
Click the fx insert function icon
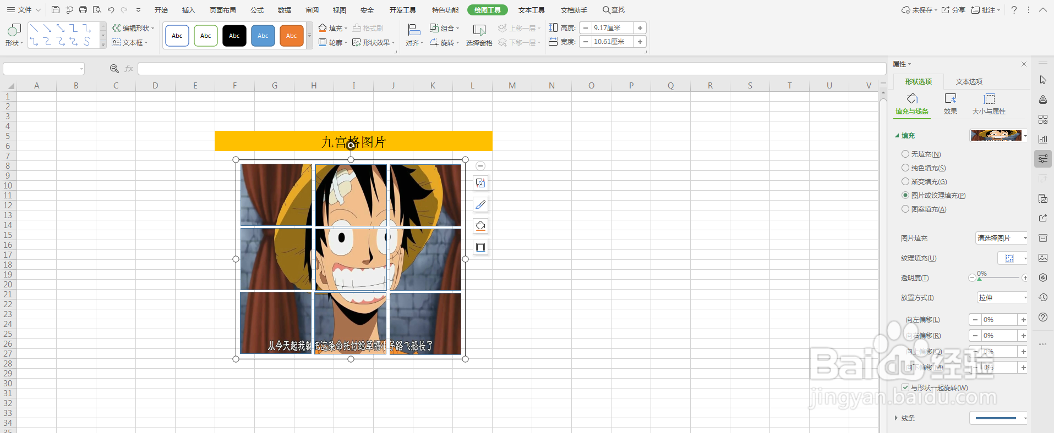click(129, 69)
